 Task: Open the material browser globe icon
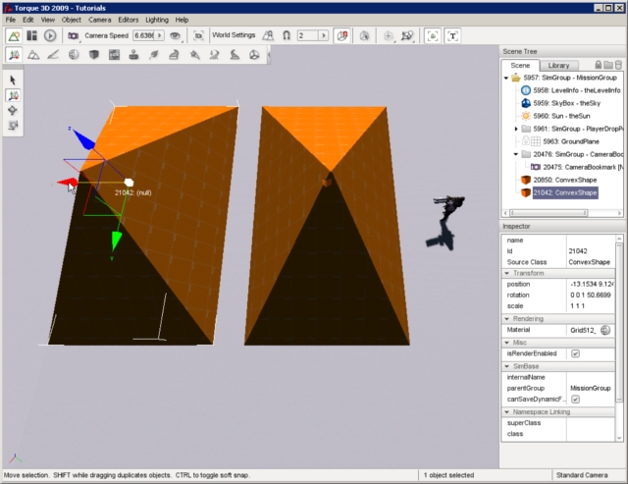(x=605, y=331)
